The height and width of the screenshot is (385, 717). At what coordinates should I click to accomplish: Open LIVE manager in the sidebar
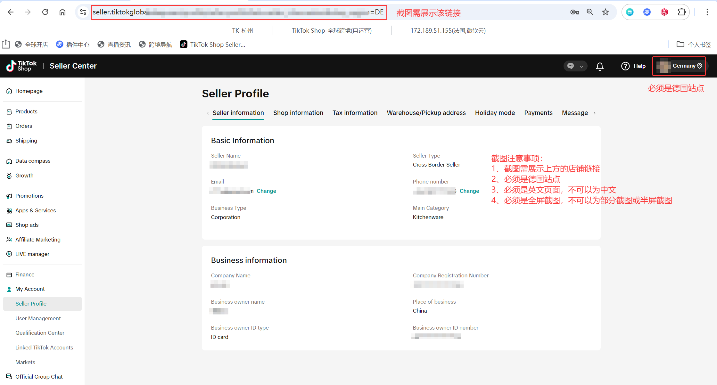32,254
